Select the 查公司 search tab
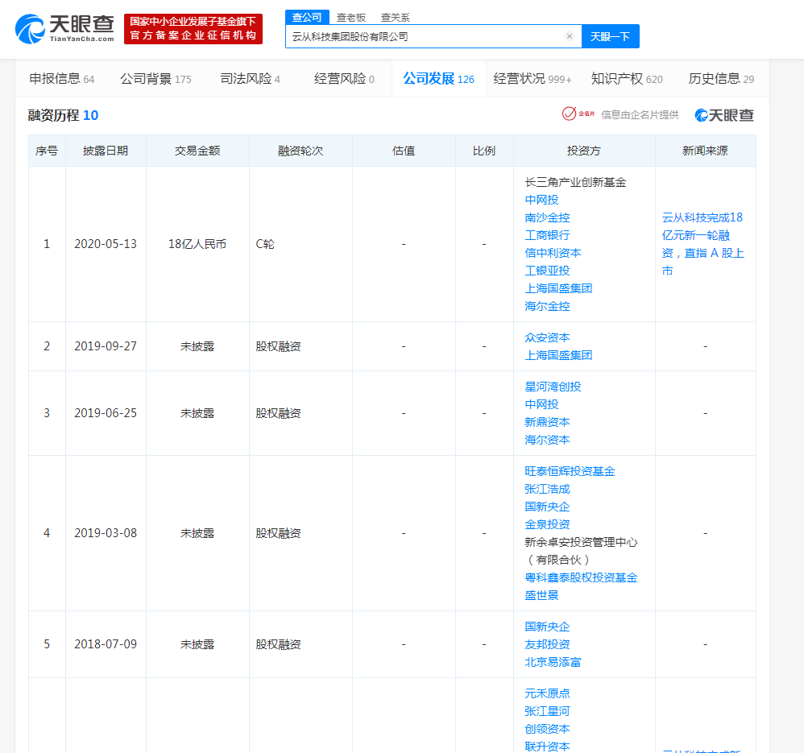 (x=307, y=18)
